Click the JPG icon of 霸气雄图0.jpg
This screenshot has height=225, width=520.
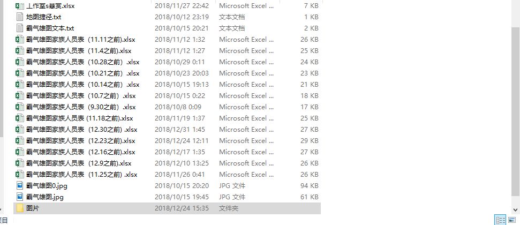coord(20,186)
